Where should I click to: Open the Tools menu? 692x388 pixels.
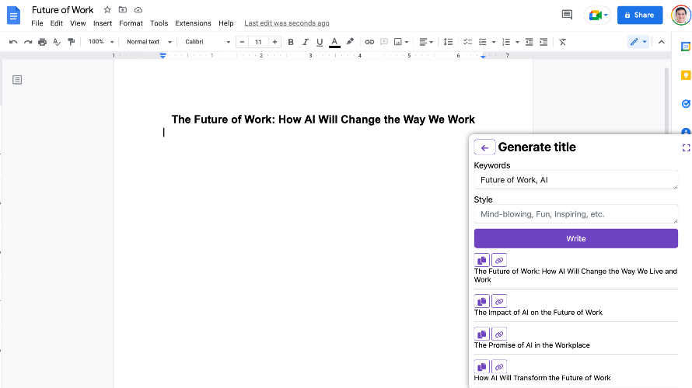pos(159,23)
